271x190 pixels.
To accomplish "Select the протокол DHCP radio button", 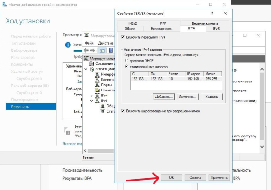I will pyautogui.click(x=126, y=61).
